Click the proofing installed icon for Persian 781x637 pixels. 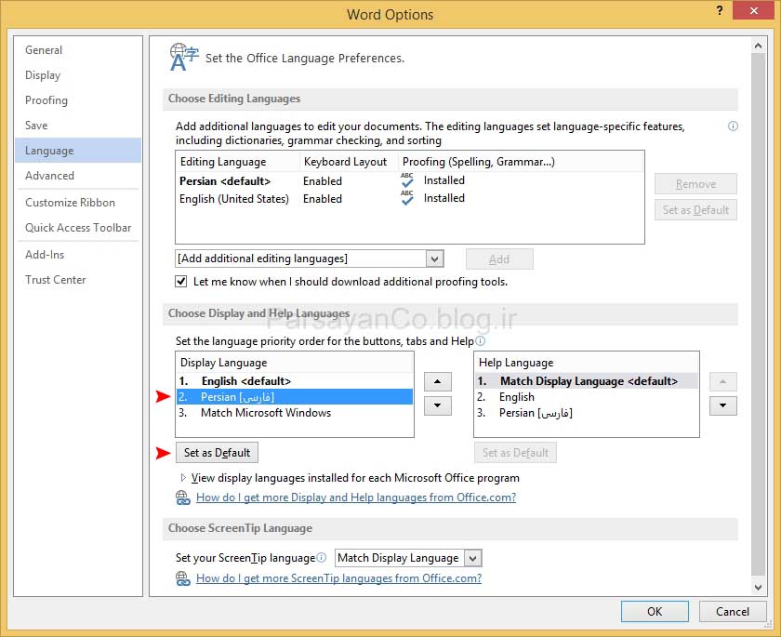pyautogui.click(x=406, y=180)
